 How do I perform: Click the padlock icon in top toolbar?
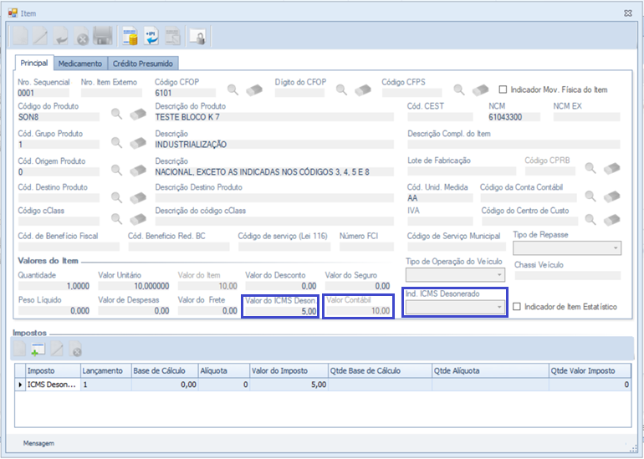tap(197, 36)
